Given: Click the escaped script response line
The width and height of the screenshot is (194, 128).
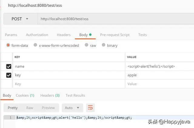Looking at the screenshot, I should point(74,117).
